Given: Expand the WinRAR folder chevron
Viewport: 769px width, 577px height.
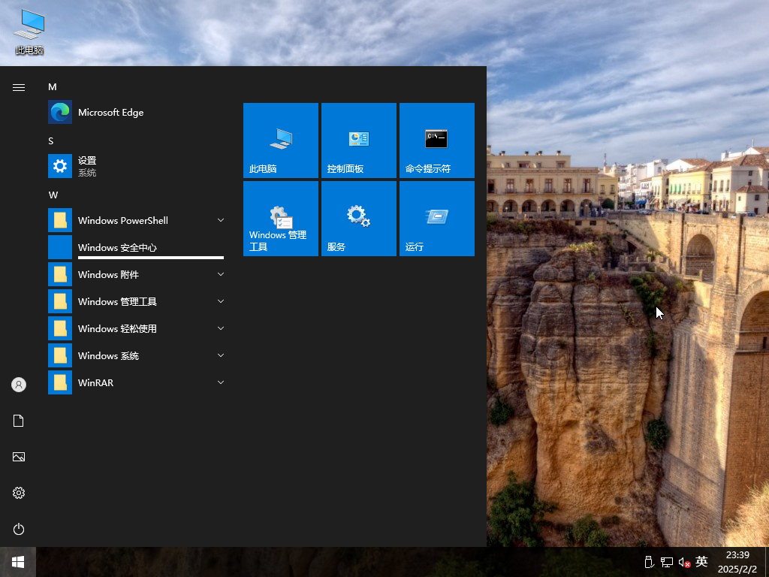Looking at the screenshot, I should (221, 382).
